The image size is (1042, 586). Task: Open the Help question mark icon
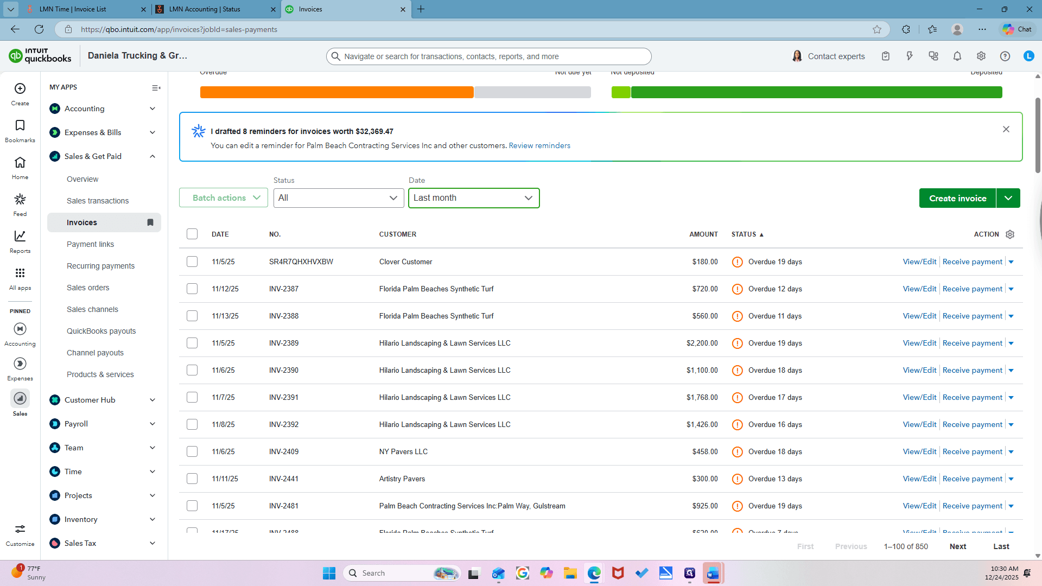[1005, 56]
